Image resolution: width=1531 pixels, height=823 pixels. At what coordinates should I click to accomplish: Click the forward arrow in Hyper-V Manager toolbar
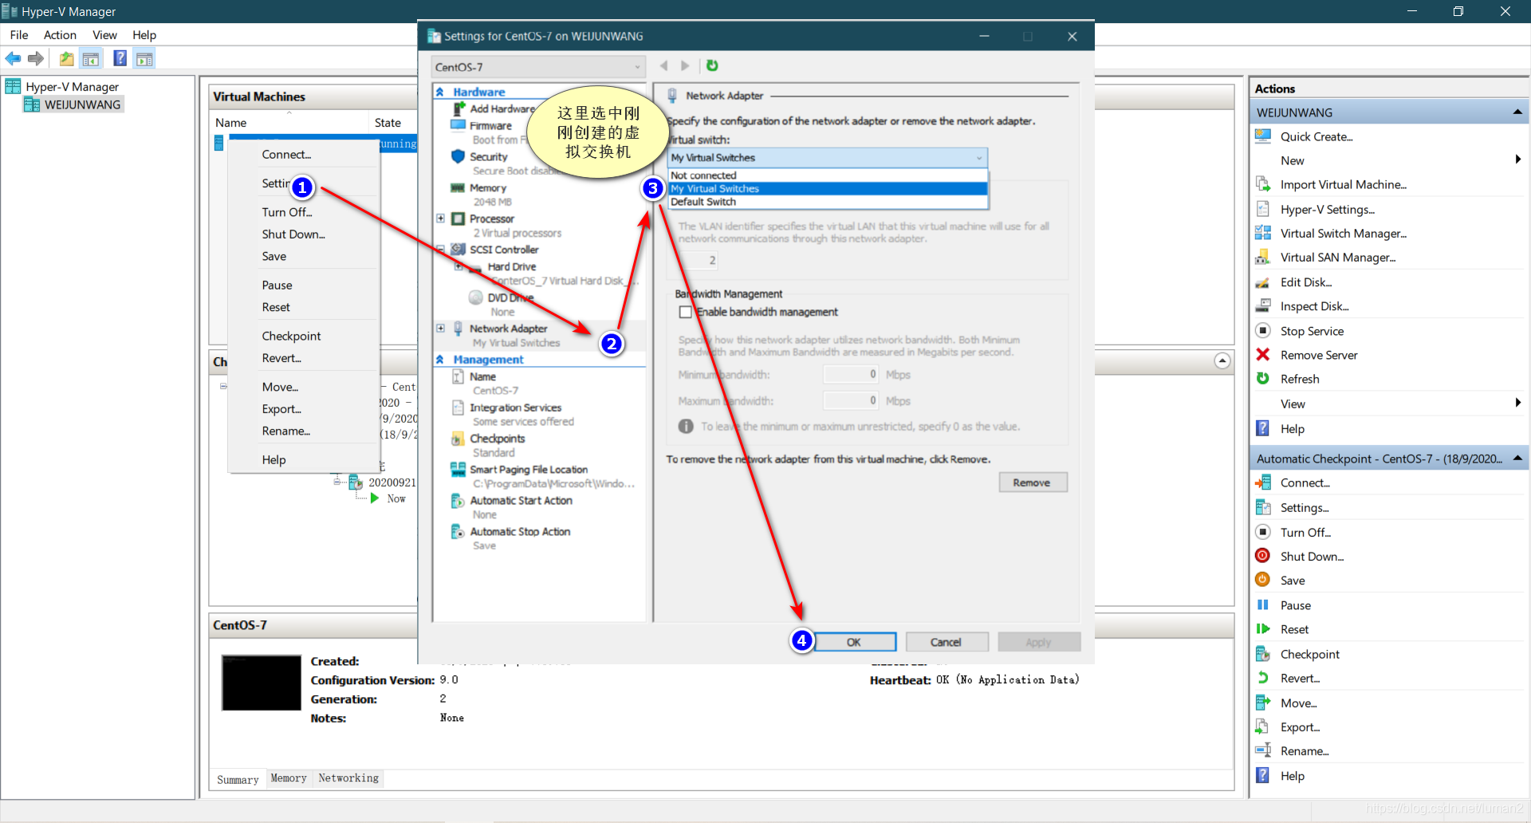[x=36, y=58]
